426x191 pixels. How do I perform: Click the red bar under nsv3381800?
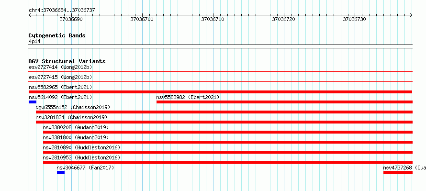pos(228,142)
